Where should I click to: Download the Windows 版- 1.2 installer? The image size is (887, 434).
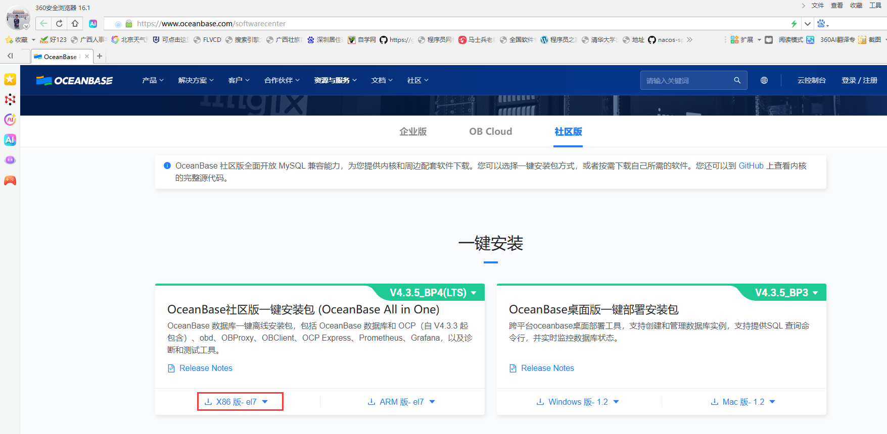point(578,402)
